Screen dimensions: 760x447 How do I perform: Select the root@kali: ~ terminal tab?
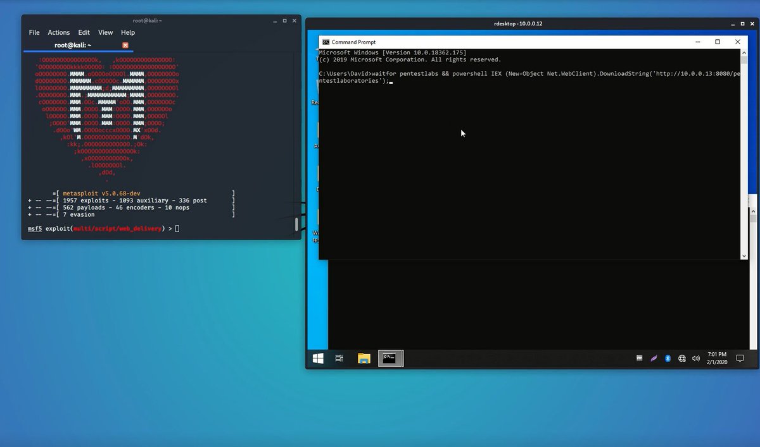(x=73, y=45)
